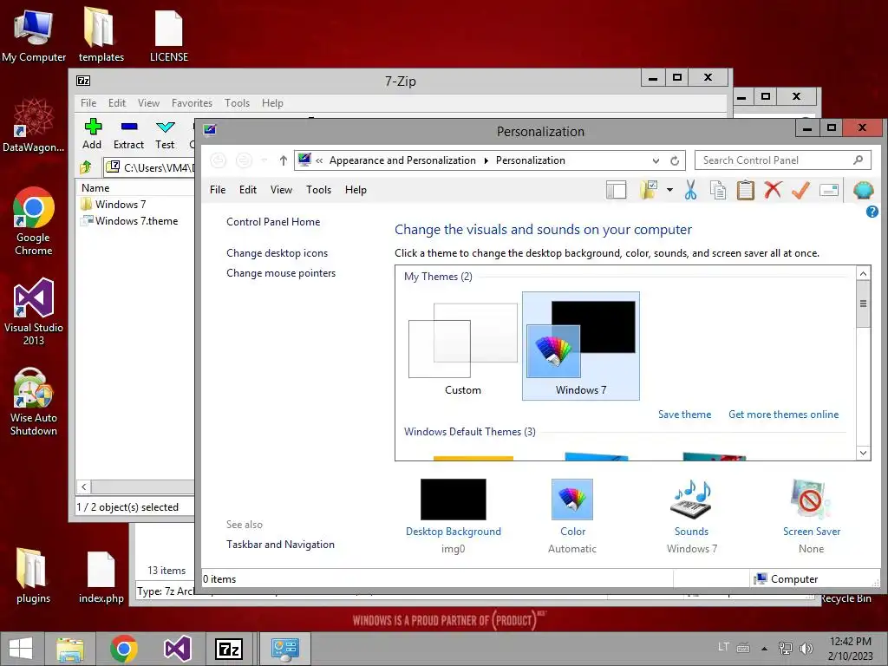Open the Favorites menu in 7-Zip
888x666 pixels.
(x=192, y=103)
